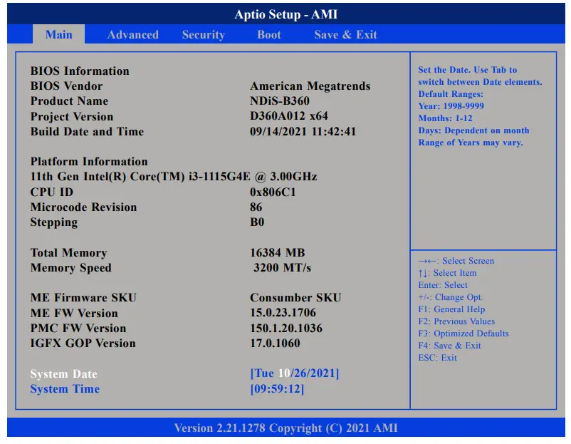The height and width of the screenshot is (444, 571).
Task: Select the System Time label
Action: (x=65, y=389)
